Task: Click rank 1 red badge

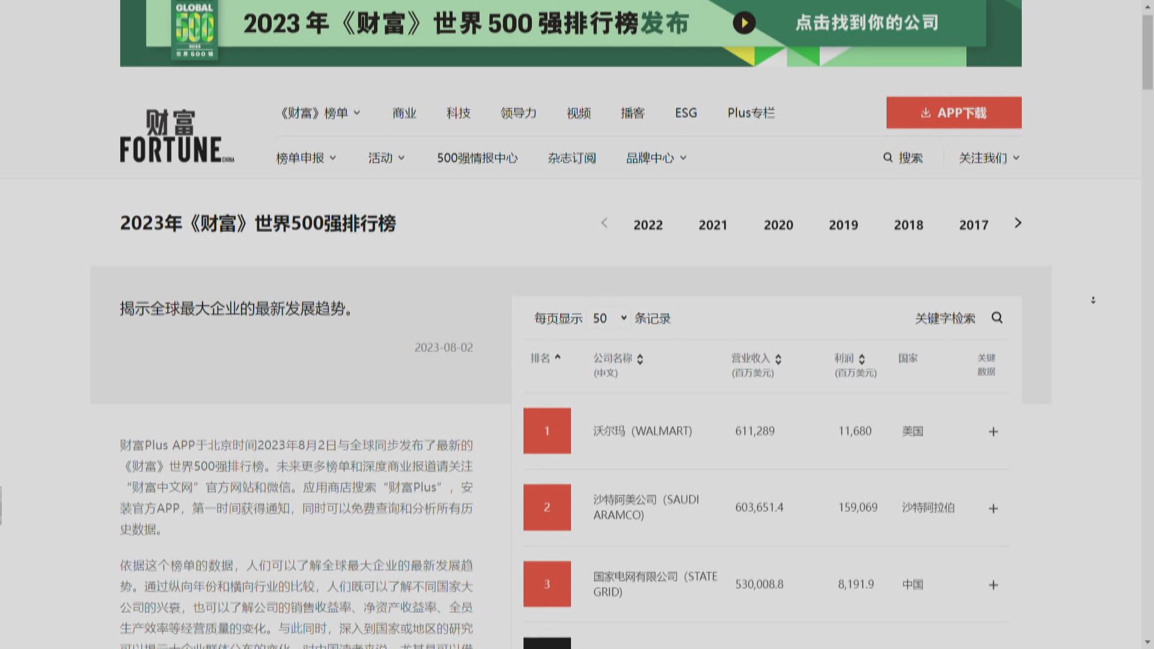Action: tap(547, 430)
